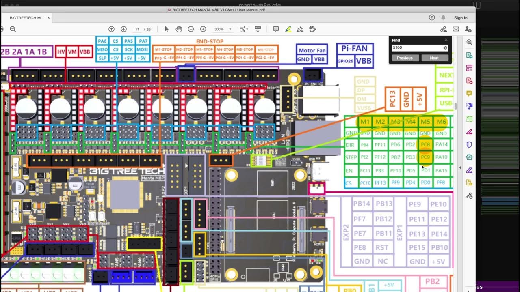Close the Find panel
This screenshot has width=520, height=292.
click(446, 40)
